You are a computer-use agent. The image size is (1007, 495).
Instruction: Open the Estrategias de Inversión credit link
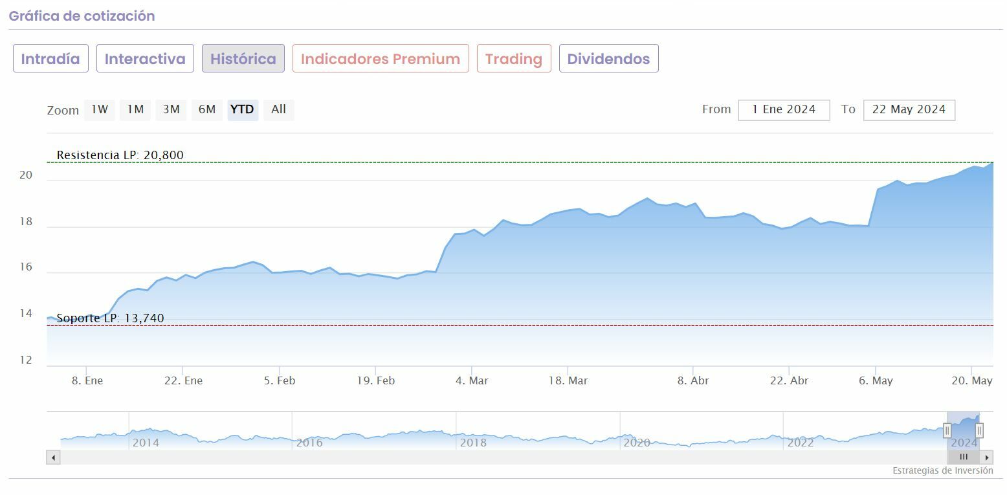click(942, 471)
